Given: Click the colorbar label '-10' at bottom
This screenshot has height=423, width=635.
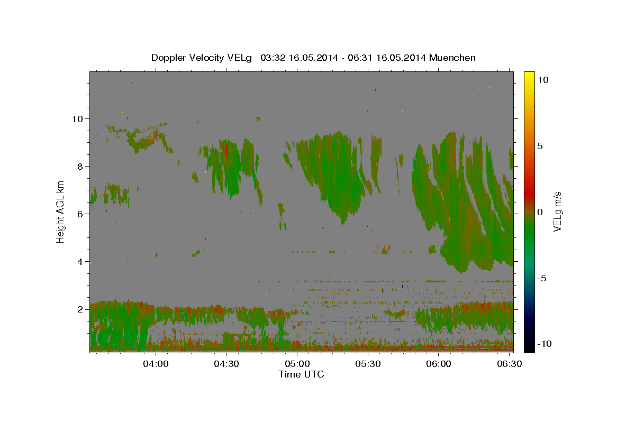Looking at the screenshot, I should pos(545,344).
